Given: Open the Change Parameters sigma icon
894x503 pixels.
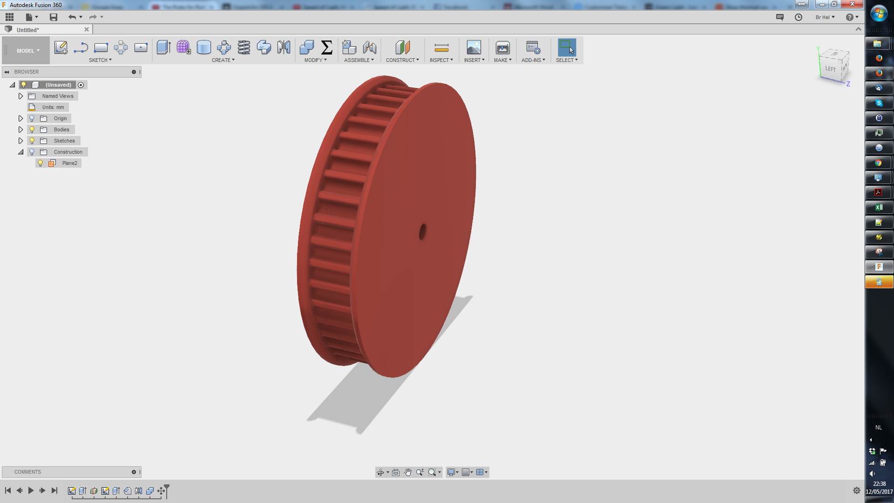Looking at the screenshot, I should 327,47.
